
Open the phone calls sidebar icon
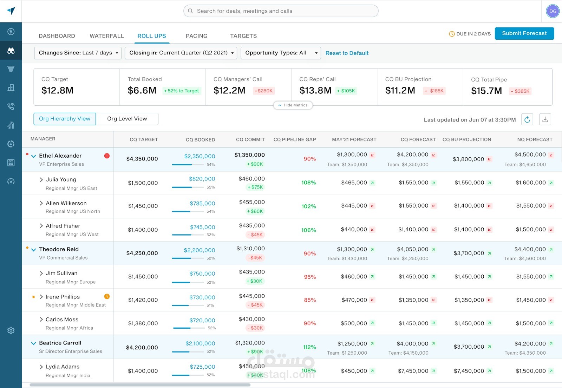(x=11, y=106)
